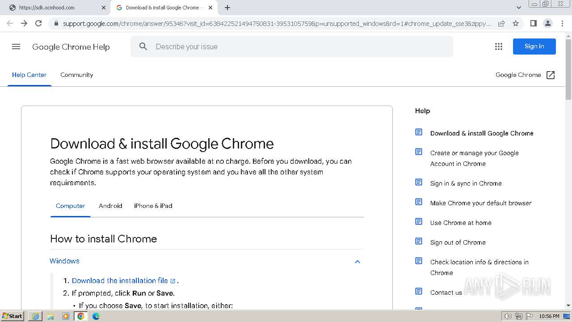572x322 pixels.
Task: Click the Google Chrome Help title
Action: tap(71, 47)
